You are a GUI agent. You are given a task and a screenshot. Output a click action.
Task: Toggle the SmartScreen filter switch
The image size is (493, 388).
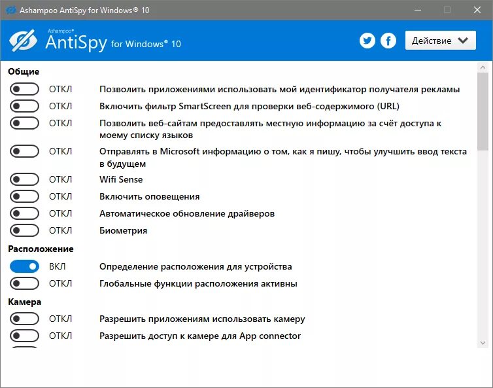(x=24, y=106)
